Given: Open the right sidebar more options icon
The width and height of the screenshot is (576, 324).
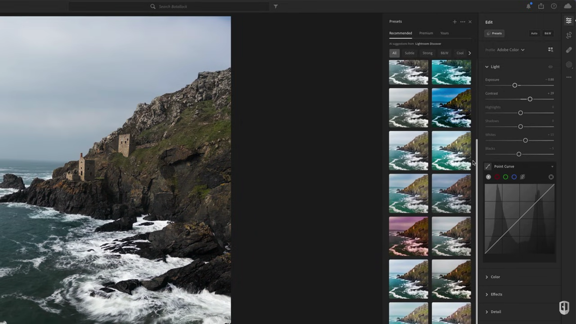Looking at the screenshot, I should click(569, 77).
